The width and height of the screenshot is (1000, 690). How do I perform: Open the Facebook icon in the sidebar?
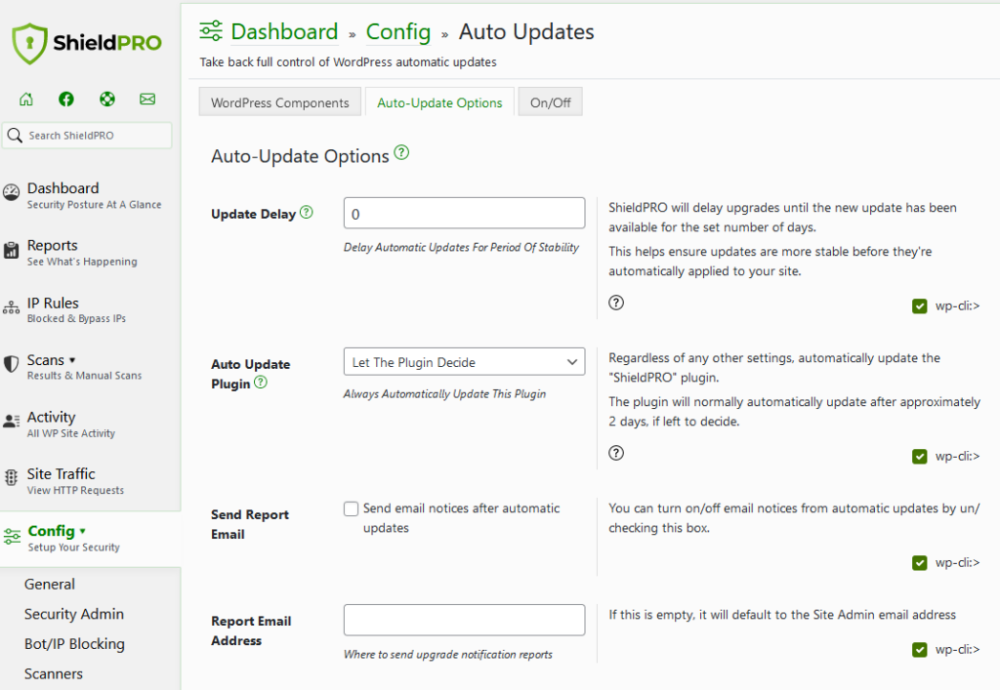point(65,99)
